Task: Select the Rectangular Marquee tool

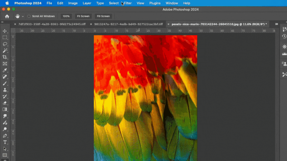Action: point(5,38)
